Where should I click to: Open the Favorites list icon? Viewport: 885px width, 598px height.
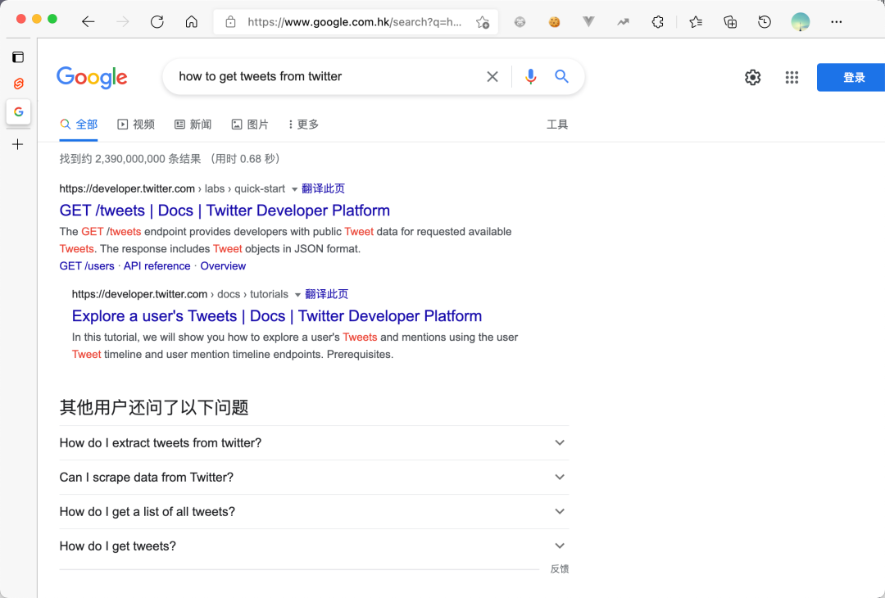[696, 22]
